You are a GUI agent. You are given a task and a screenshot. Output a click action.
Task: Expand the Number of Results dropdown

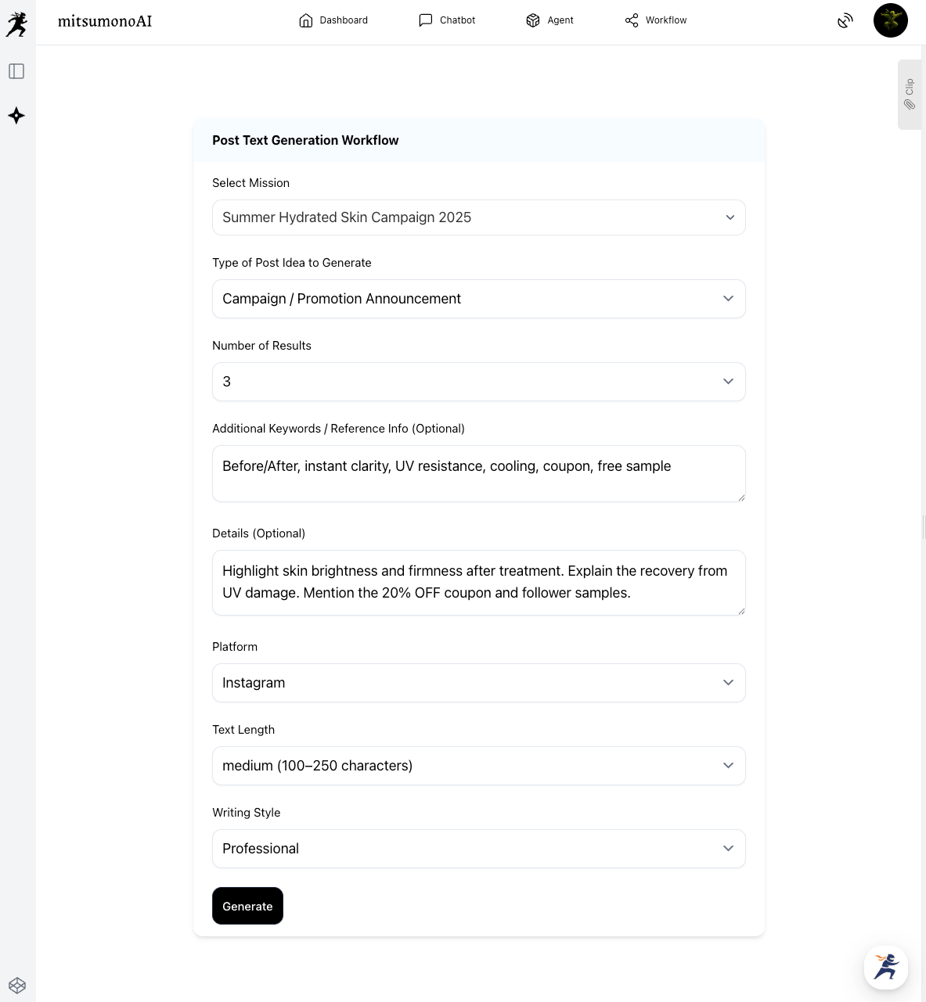pyautogui.click(x=478, y=382)
